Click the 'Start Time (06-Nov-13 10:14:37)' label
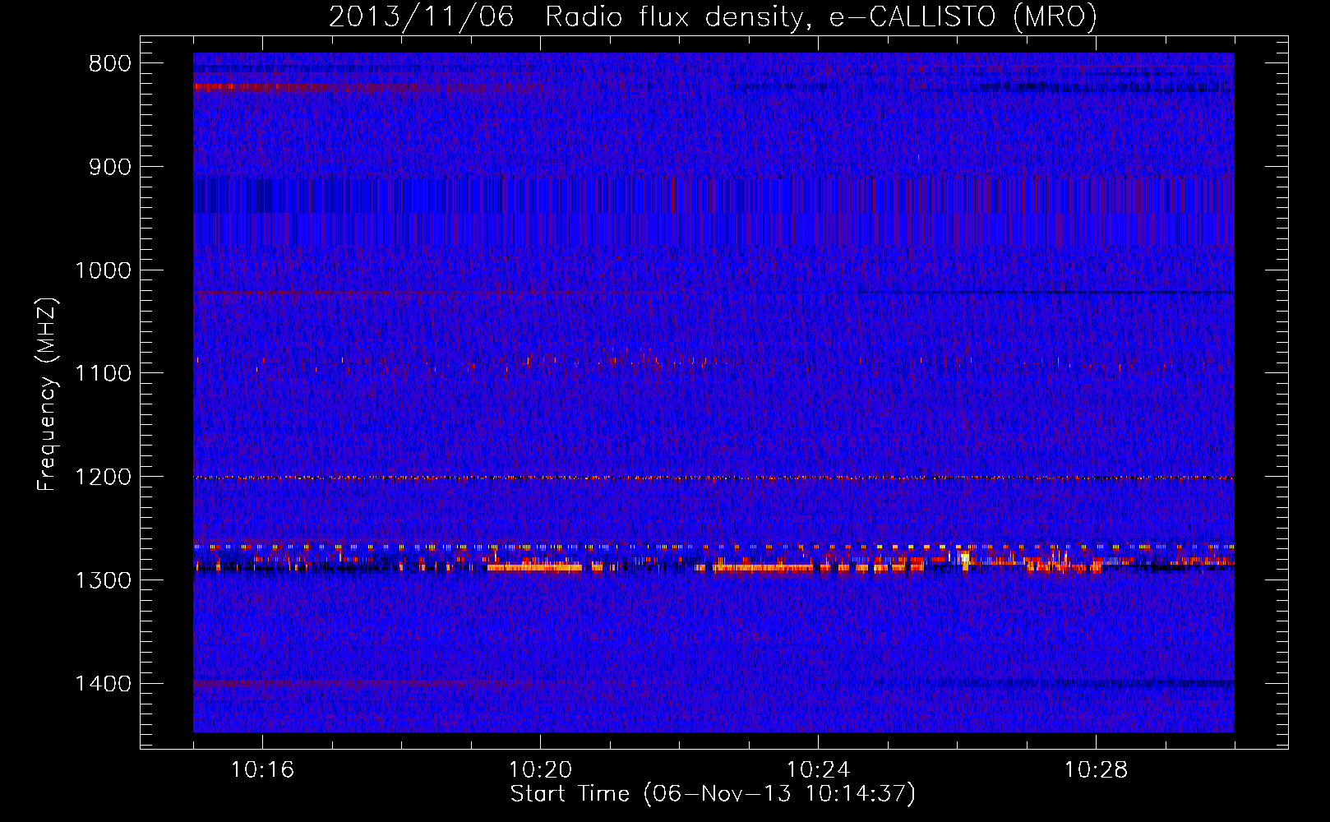Screen dimensions: 1330x822 pyautogui.click(x=713, y=794)
